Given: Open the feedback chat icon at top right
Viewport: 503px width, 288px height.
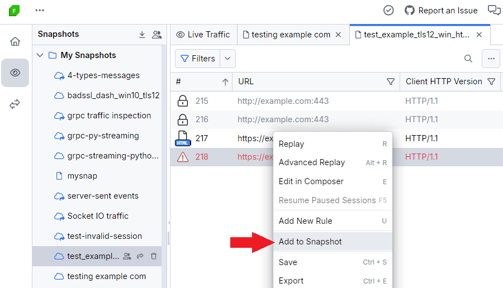Looking at the screenshot, I should pyautogui.click(x=494, y=10).
